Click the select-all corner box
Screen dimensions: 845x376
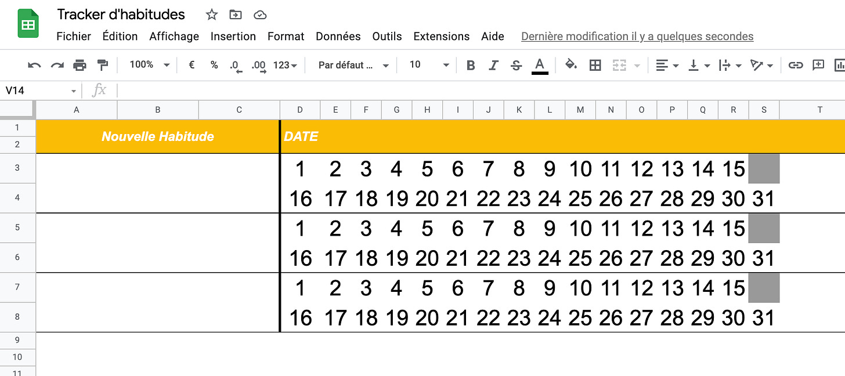click(17, 109)
